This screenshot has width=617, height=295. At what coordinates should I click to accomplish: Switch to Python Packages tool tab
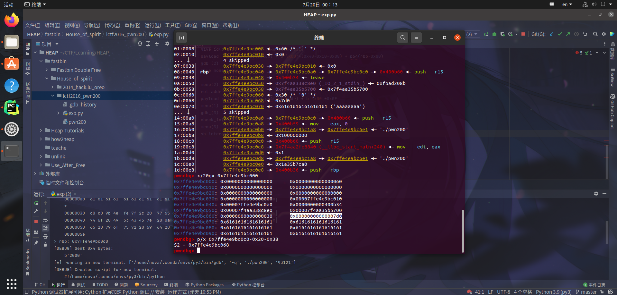click(x=204, y=285)
